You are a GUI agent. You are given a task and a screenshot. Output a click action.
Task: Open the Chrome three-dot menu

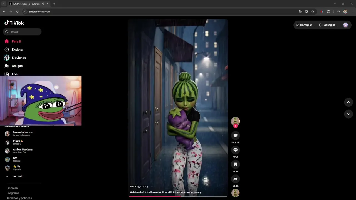tap(352, 12)
